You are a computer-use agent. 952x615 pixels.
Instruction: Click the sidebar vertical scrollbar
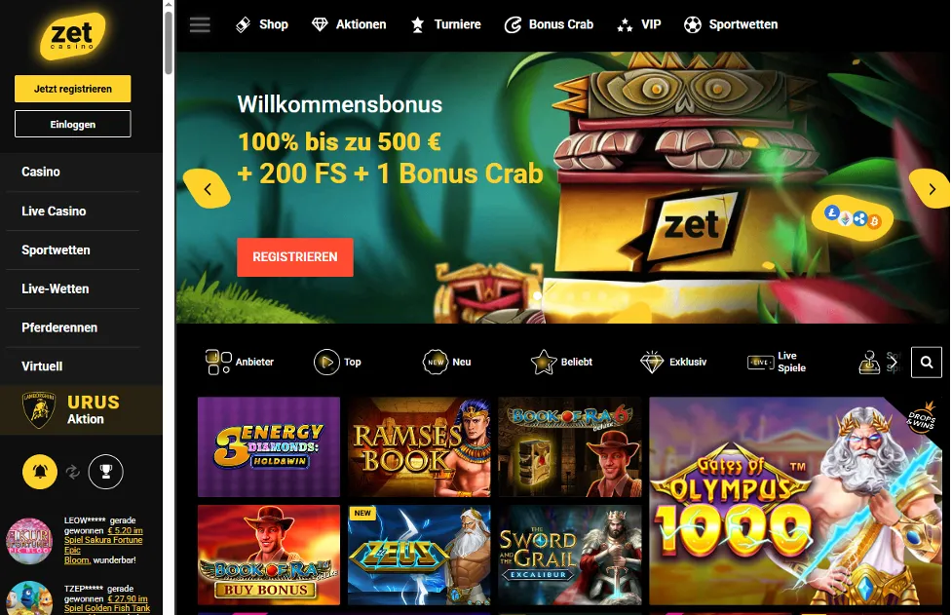169,43
